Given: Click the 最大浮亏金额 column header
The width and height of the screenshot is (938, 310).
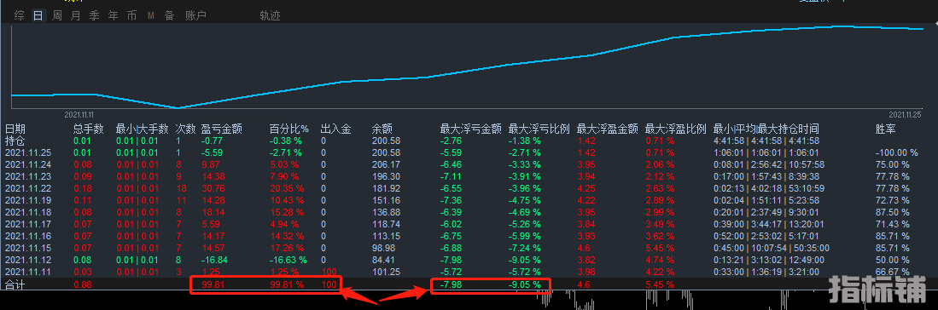Looking at the screenshot, I should point(471,129).
